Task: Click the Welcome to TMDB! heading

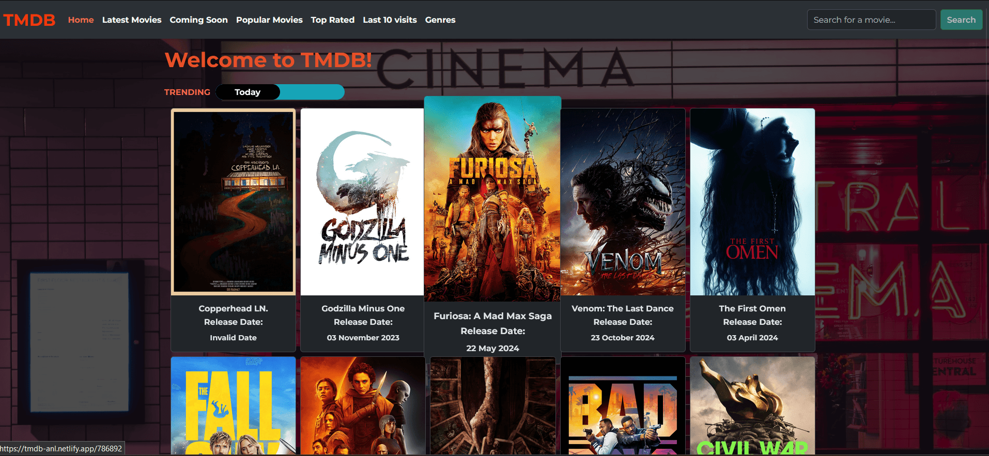Action: [x=268, y=60]
